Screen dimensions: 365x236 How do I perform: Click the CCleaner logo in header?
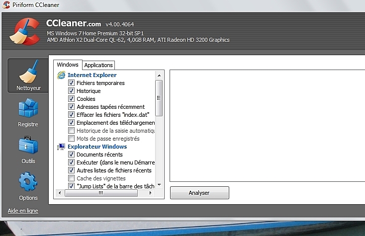pos(25,31)
